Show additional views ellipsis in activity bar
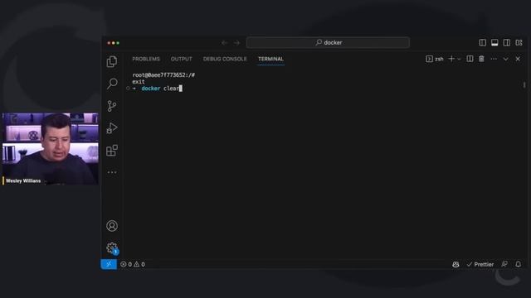This screenshot has width=531, height=298. click(x=112, y=172)
